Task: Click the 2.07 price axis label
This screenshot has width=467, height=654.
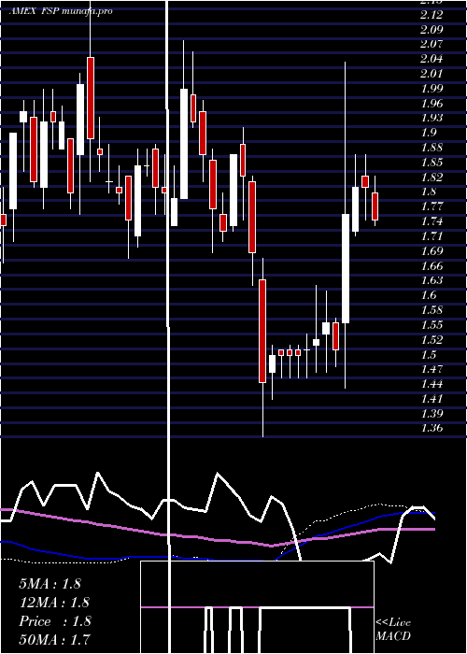Action: 432,44
